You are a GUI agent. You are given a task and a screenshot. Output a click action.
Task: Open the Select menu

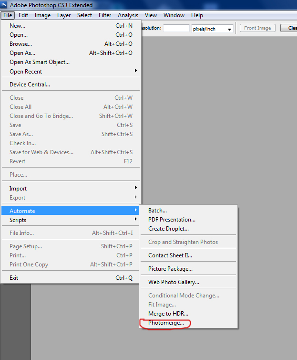pos(84,15)
